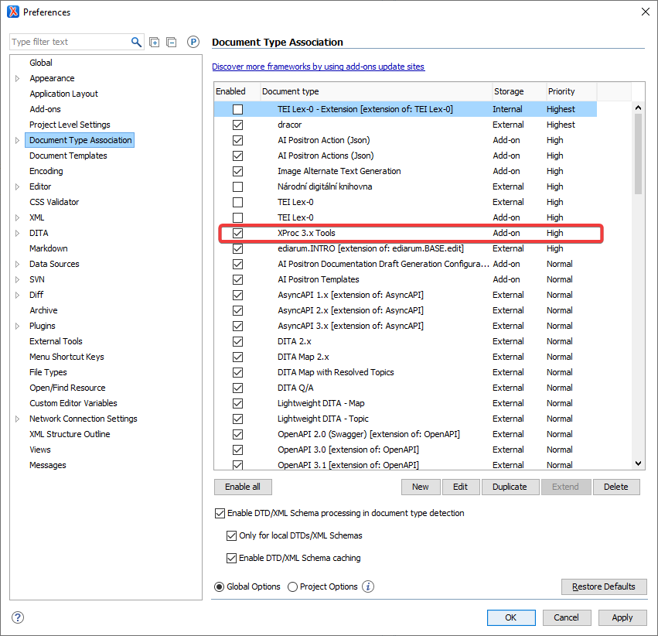Sort by the Document type column header
This screenshot has width=658, height=636.
point(376,91)
